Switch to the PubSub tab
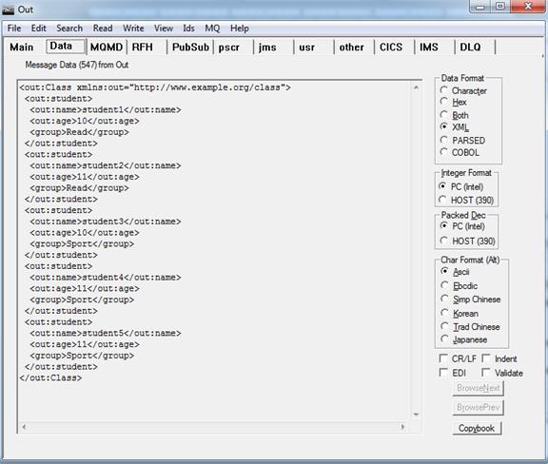The image size is (548, 464). coord(190,48)
